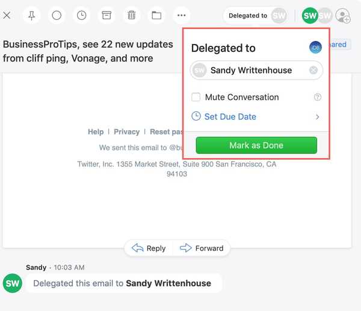Forward the email
The image size is (361, 311).
(x=202, y=248)
